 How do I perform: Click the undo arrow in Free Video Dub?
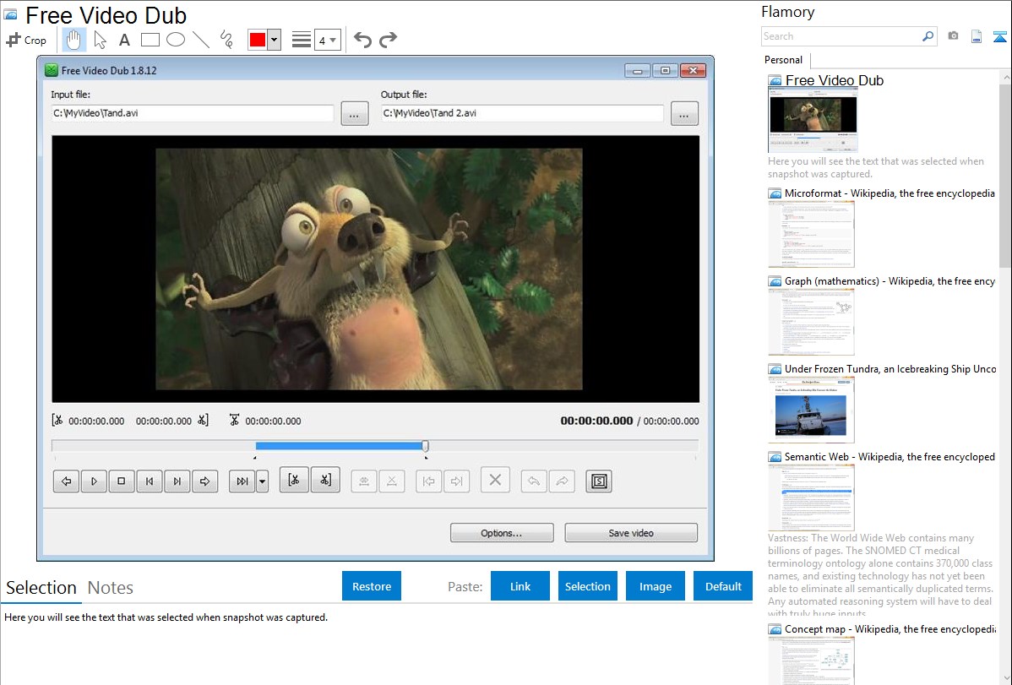pos(534,481)
